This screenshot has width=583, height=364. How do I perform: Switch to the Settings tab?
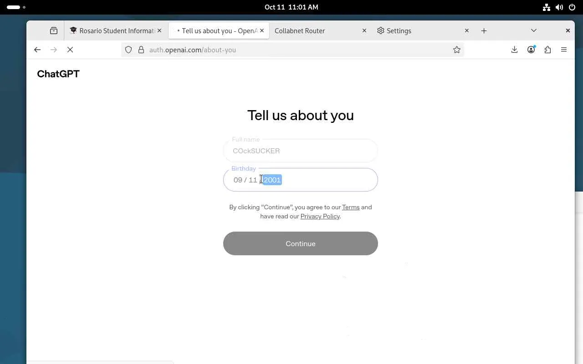[423, 30]
